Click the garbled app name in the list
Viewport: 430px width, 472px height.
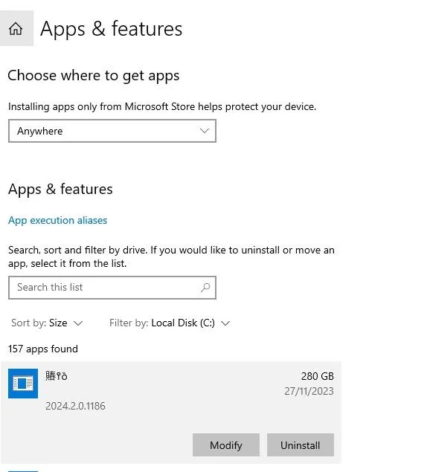tap(57, 376)
